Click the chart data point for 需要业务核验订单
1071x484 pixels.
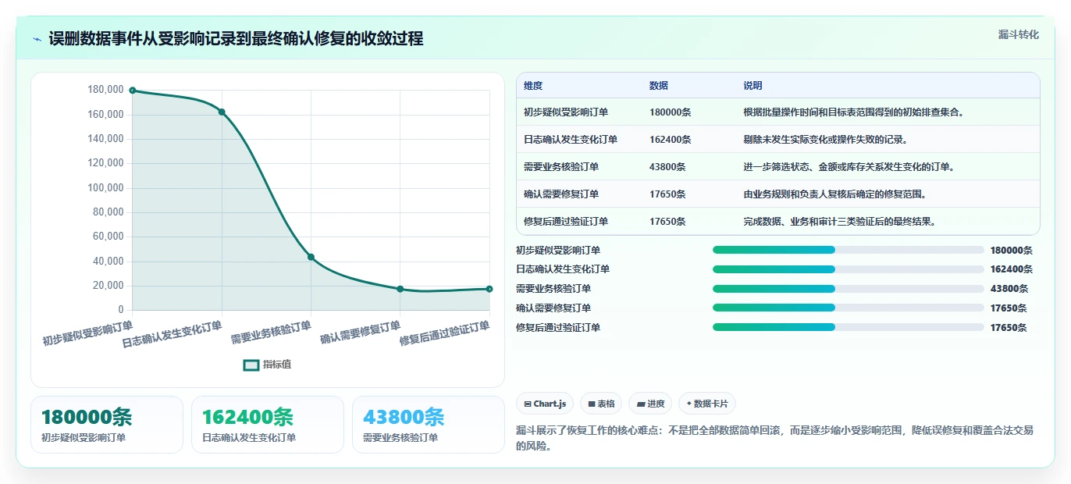(x=311, y=257)
